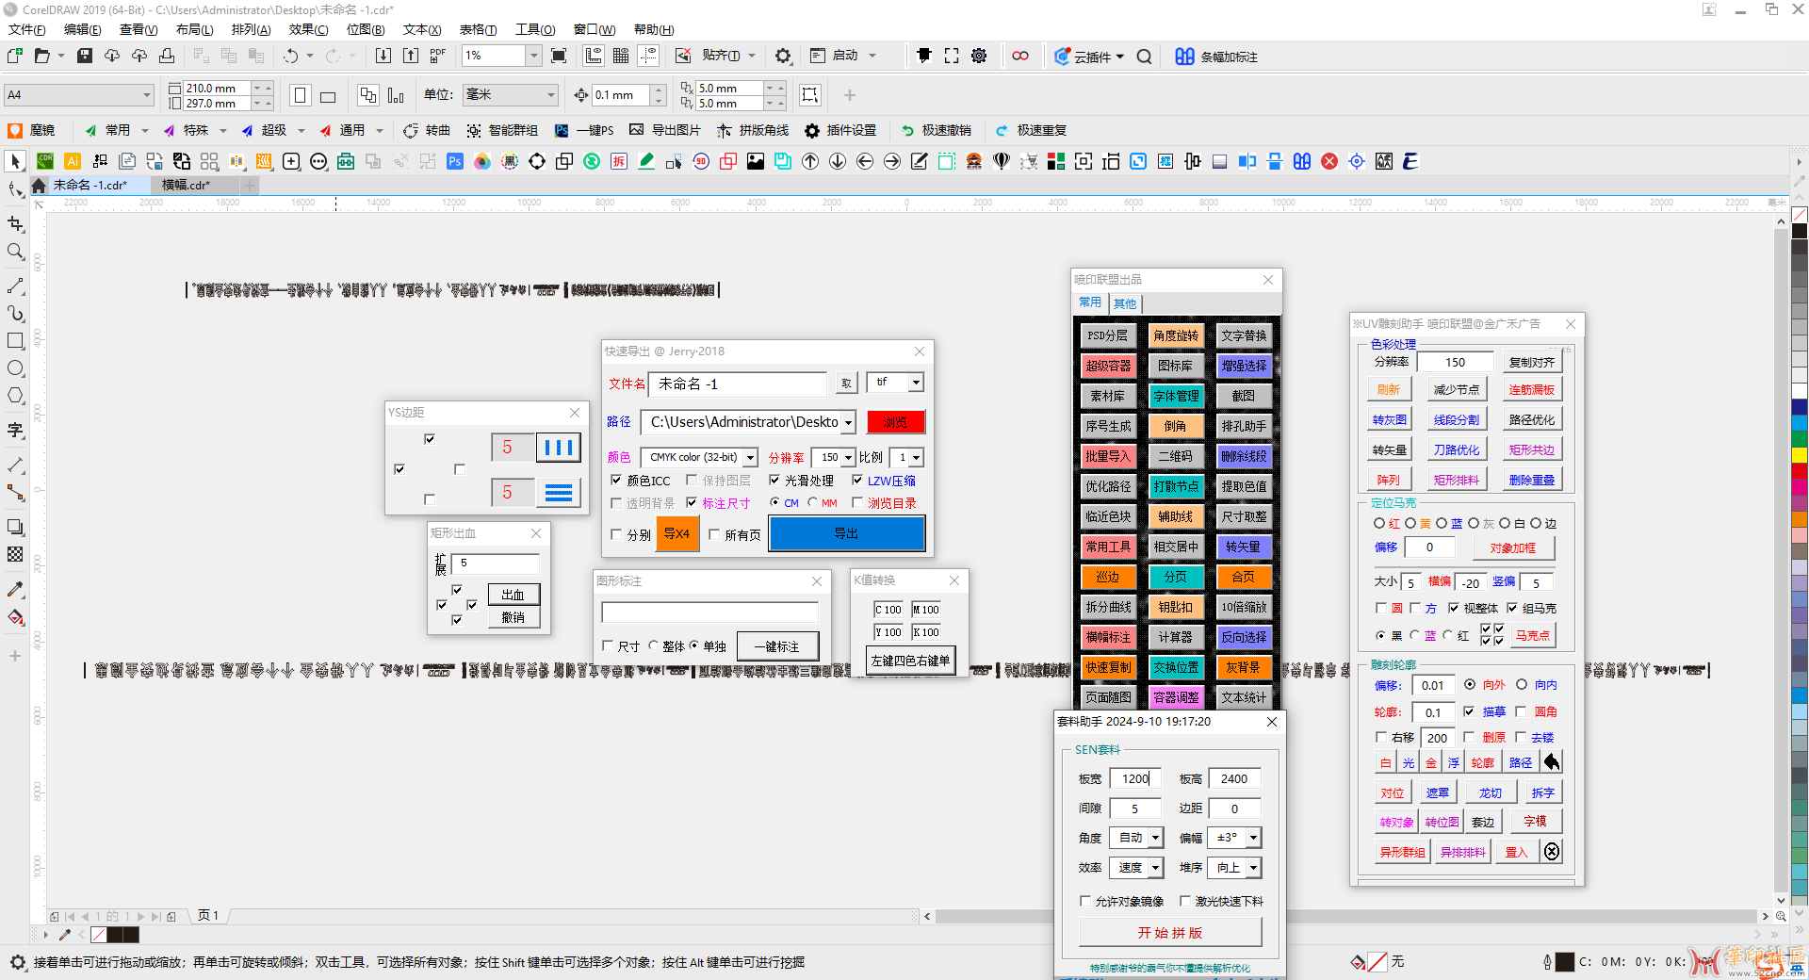Click the yellow swatch in right palette
This screenshot has height=980, width=1809.
(1800, 455)
